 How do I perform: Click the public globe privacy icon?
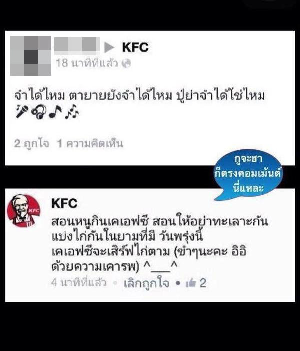(x=126, y=64)
